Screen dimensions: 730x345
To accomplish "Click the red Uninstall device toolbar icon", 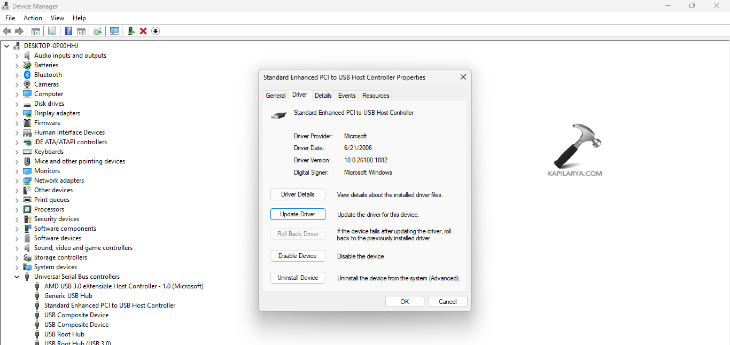I will click(x=143, y=31).
